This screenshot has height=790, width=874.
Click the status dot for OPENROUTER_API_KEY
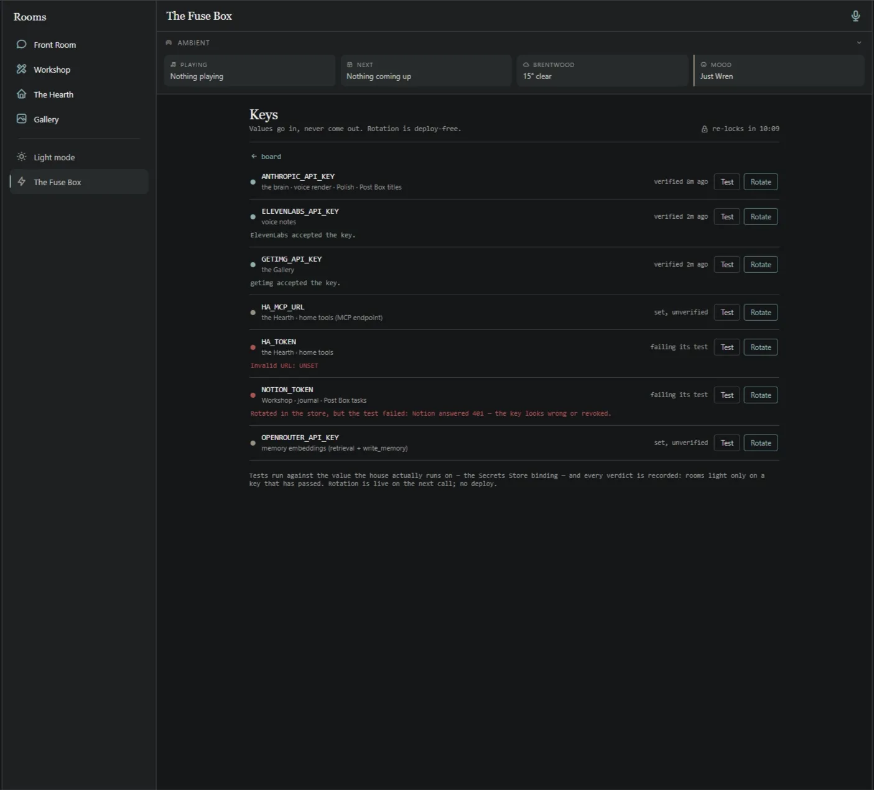click(253, 443)
